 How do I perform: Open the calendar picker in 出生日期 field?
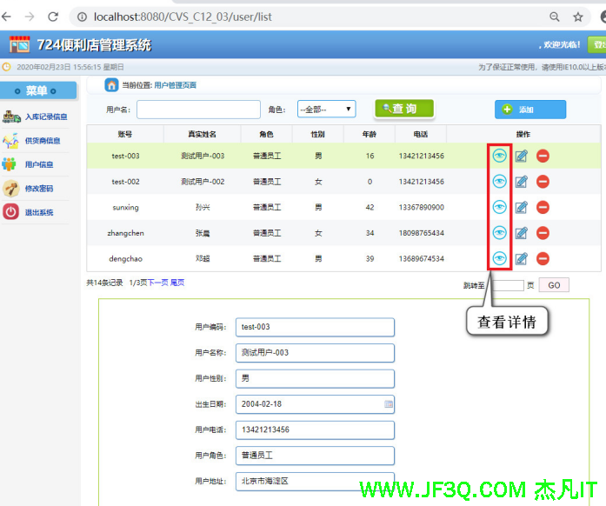coord(389,404)
